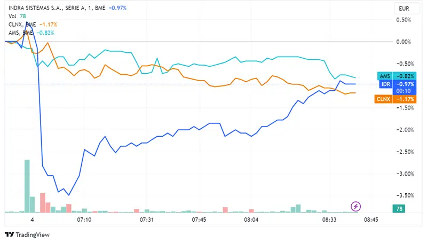427x243 pixels.
Task: Click the 0.00% price axis label
Action: [x=403, y=42]
